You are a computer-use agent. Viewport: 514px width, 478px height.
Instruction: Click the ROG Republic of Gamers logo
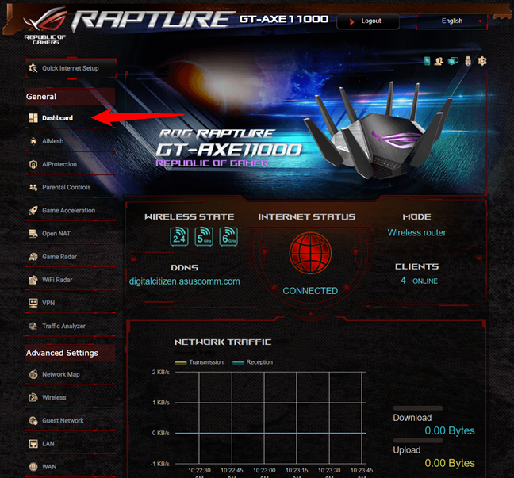pyautogui.click(x=45, y=26)
